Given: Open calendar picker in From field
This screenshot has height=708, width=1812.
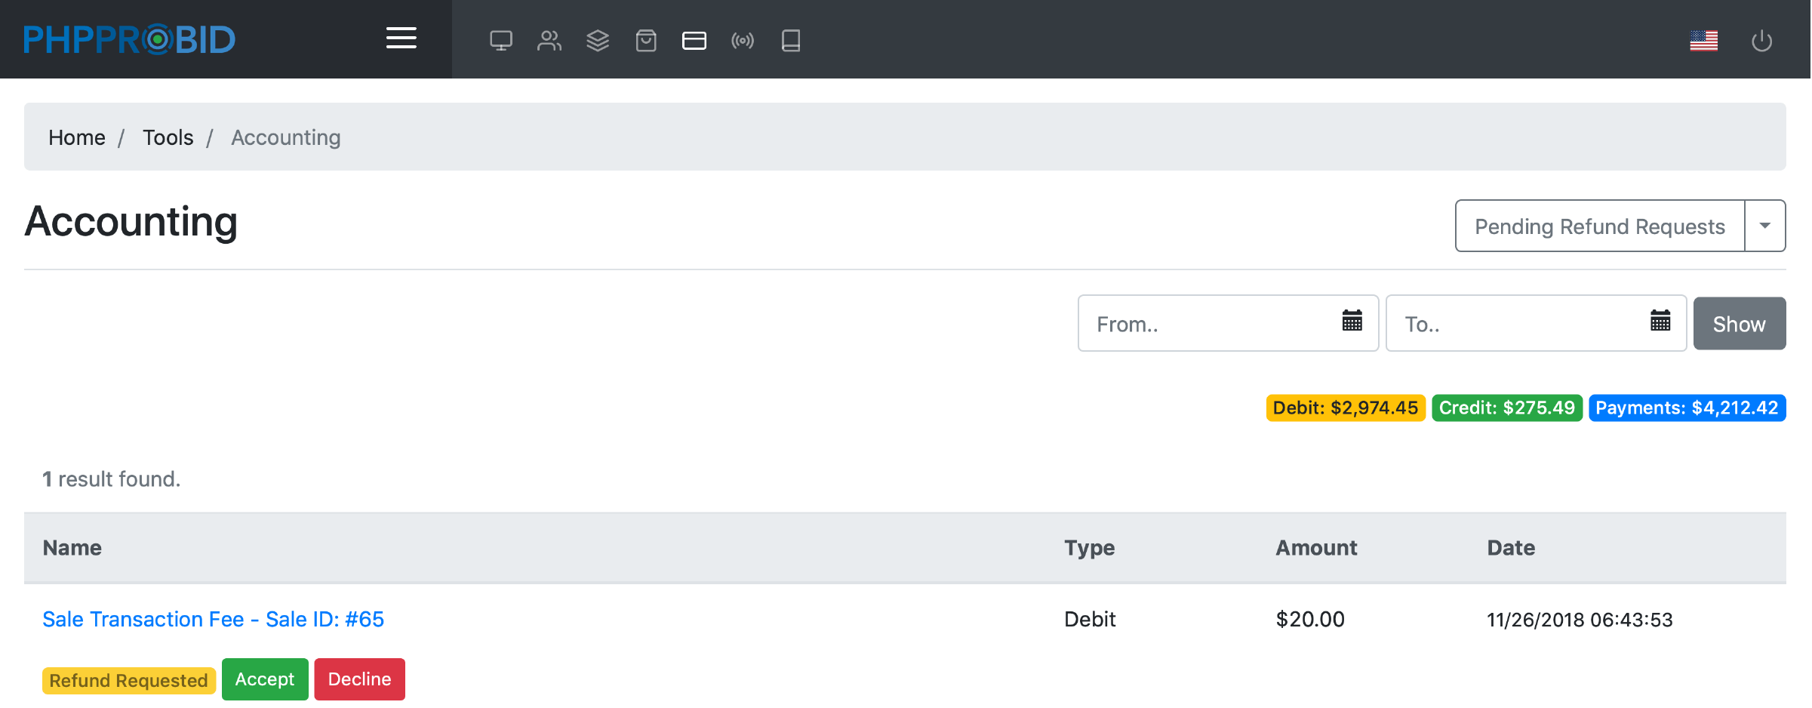Looking at the screenshot, I should [1352, 322].
